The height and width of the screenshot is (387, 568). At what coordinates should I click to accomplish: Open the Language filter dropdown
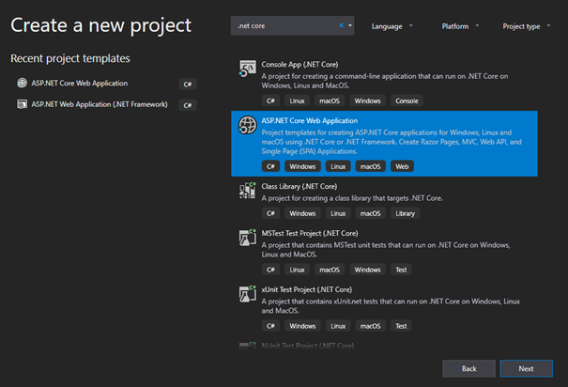click(x=391, y=26)
